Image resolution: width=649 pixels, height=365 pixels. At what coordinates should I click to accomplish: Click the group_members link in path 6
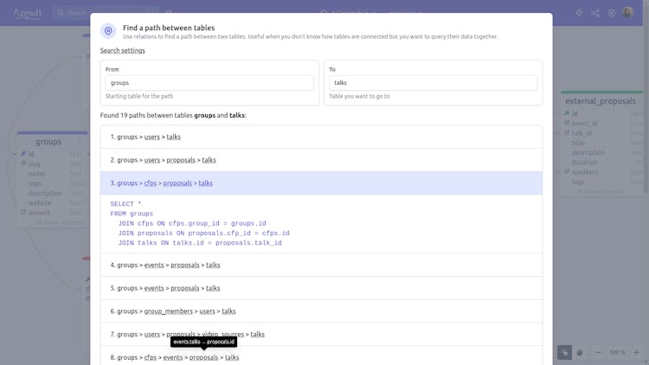169,311
